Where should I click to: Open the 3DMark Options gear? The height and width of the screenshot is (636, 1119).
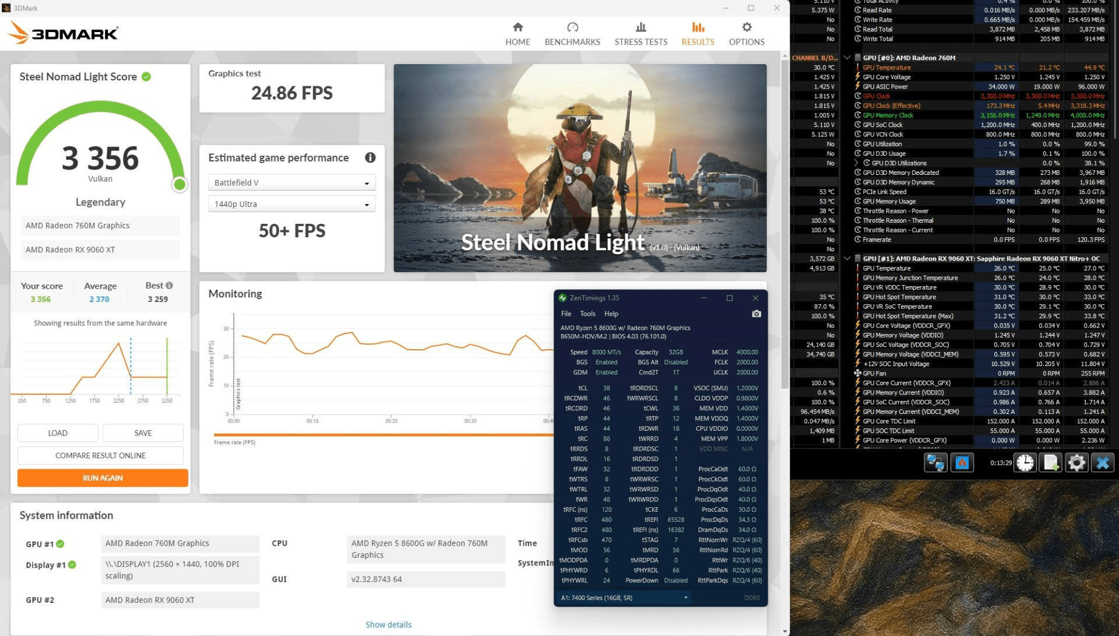pyautogui.click(x=747, y=27)
